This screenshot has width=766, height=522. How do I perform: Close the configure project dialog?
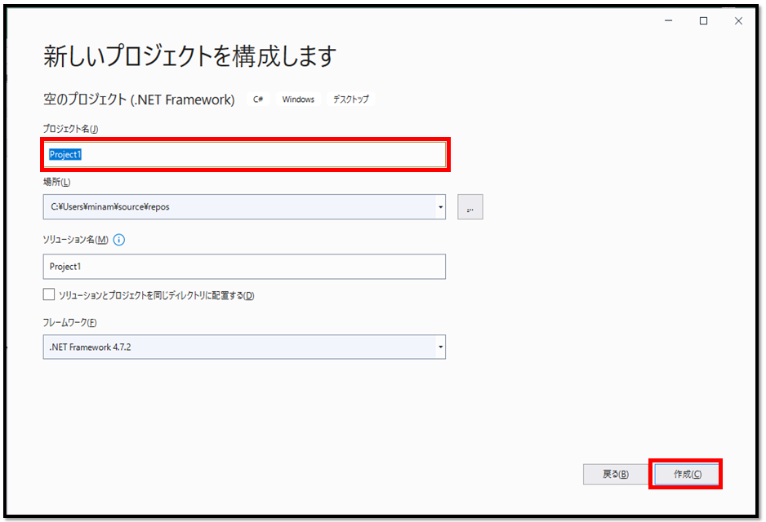click(x=738, y=20)
